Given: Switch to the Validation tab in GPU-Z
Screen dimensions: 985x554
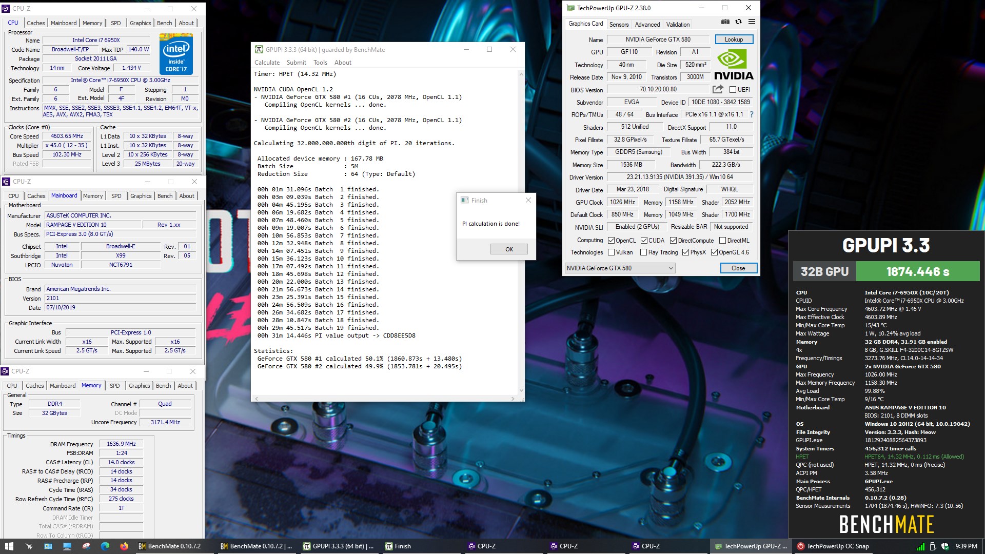Looking at the screenshot, I should [678, 25].
